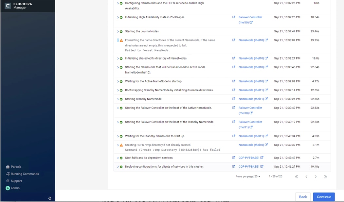The height and width of the screenshot is (202, 344).
Task: Expand 'Creating HDFS /tmp directory' step
Action: pyautogui.click(x=118, y=145)
